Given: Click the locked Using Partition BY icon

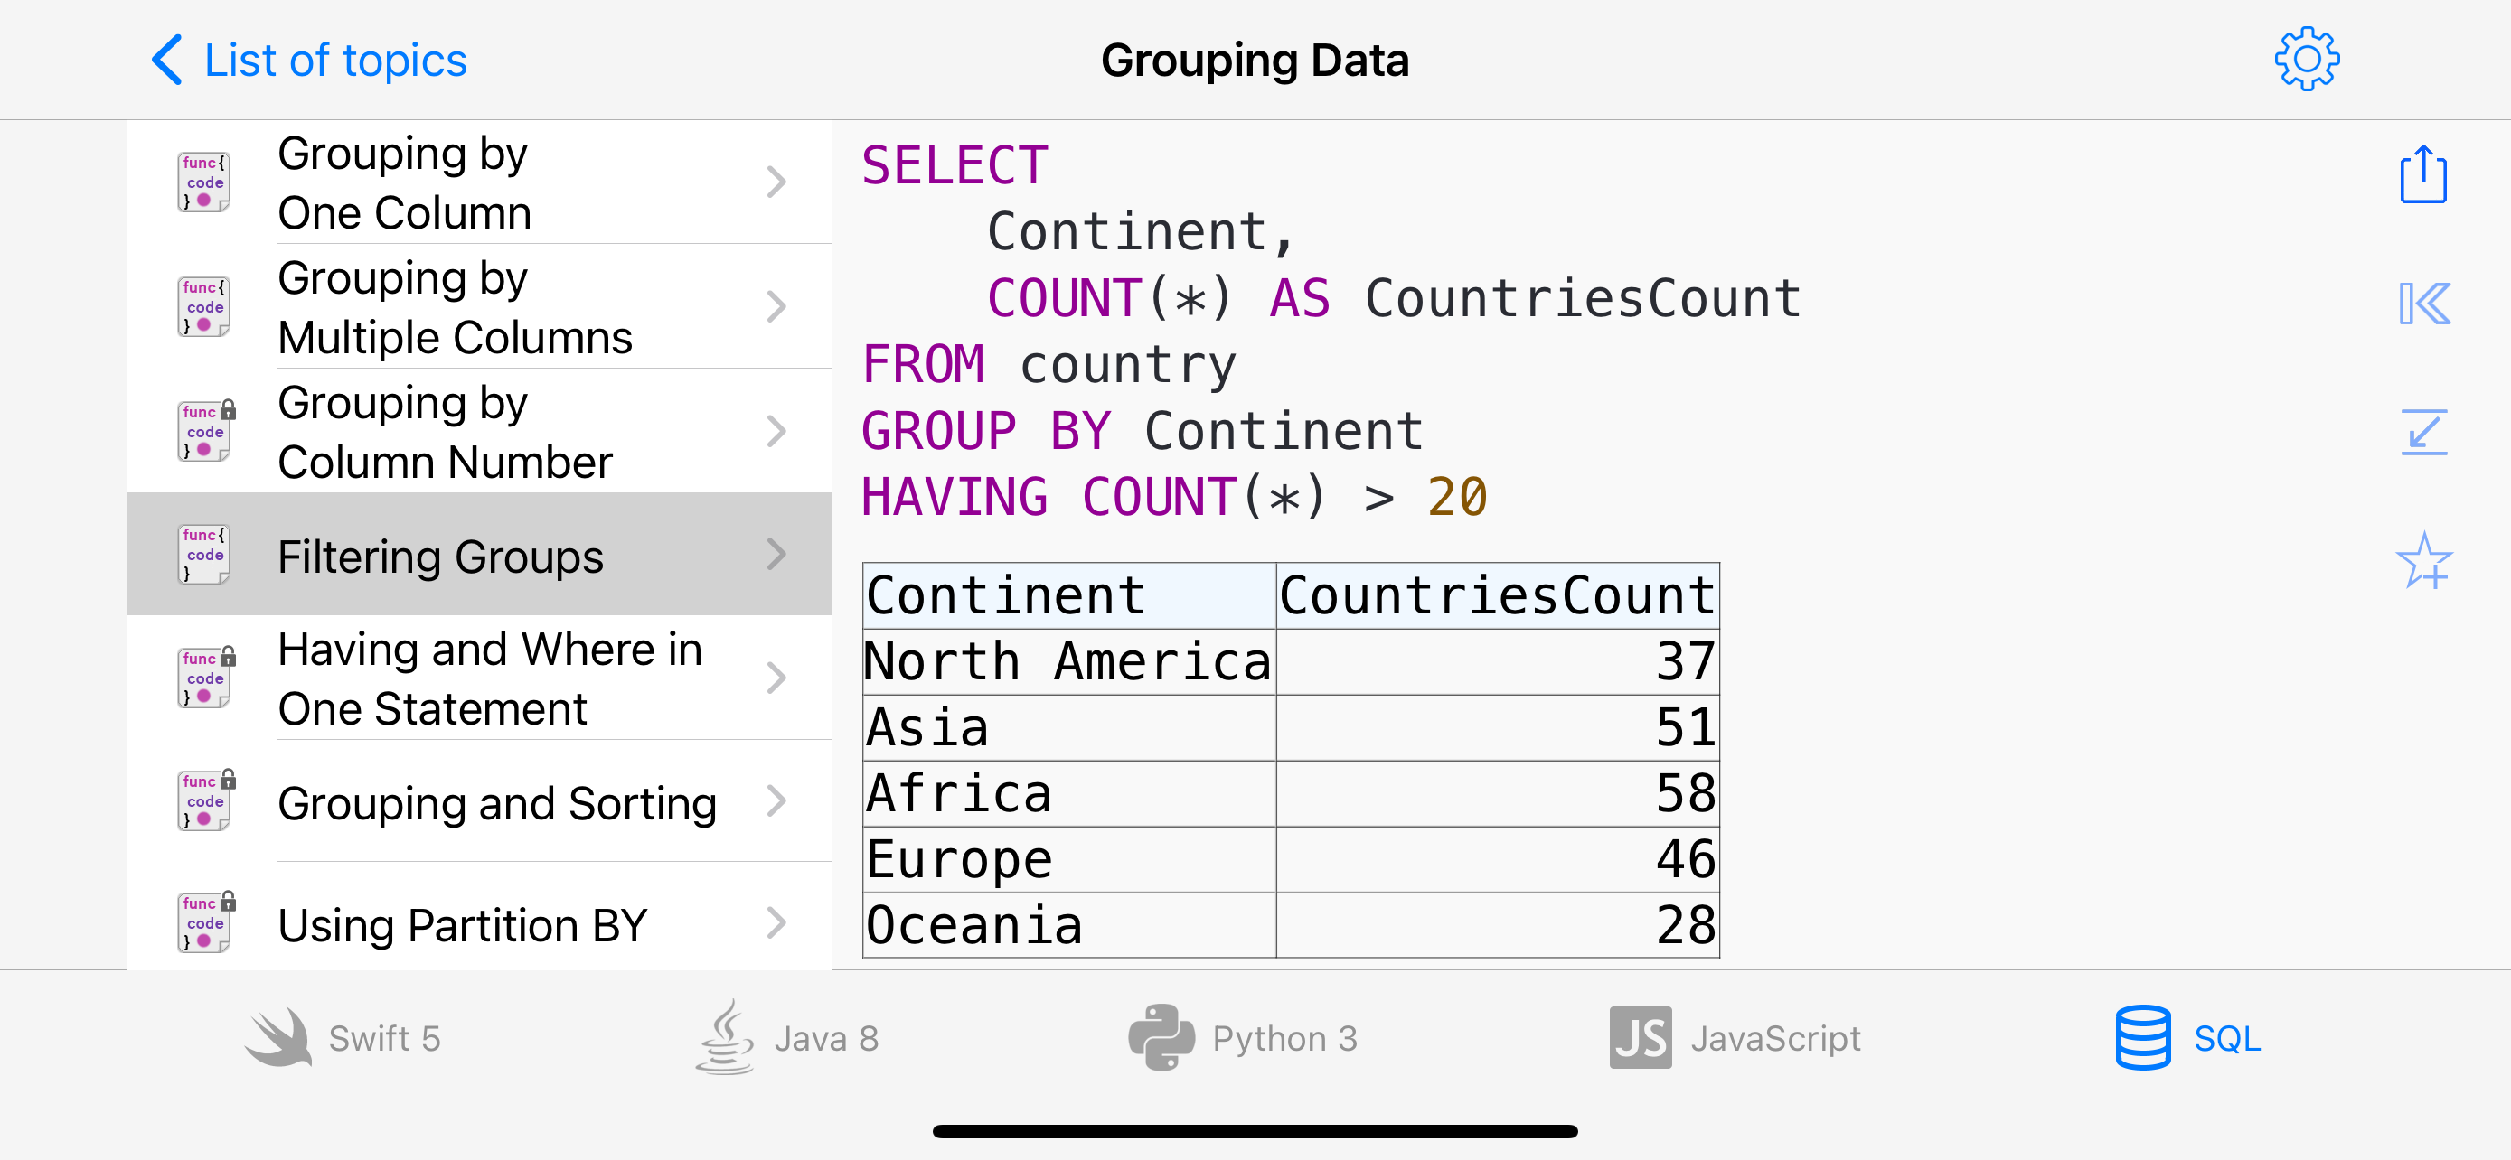Looking at the screenshot, I should [204, 922].
